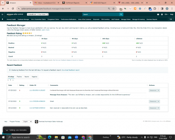Open Choose one dropdown for the Great feedback

coord(154,101)
